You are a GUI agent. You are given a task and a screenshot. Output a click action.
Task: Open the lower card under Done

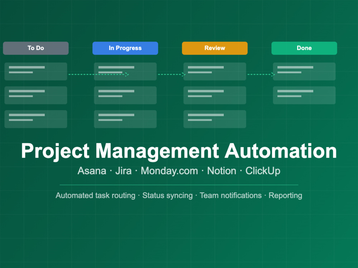tap(304, 95)
